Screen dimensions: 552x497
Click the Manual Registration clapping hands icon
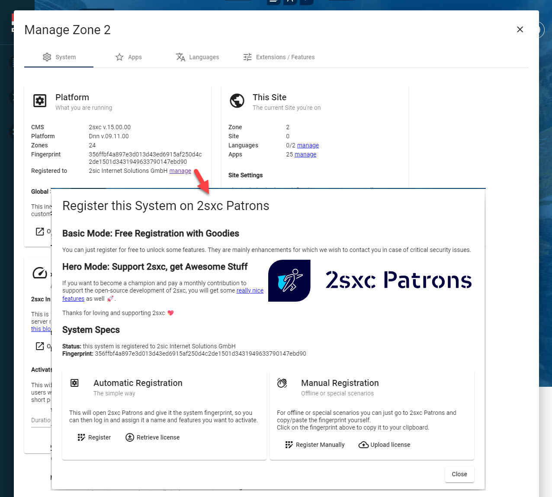click(282, 383)
